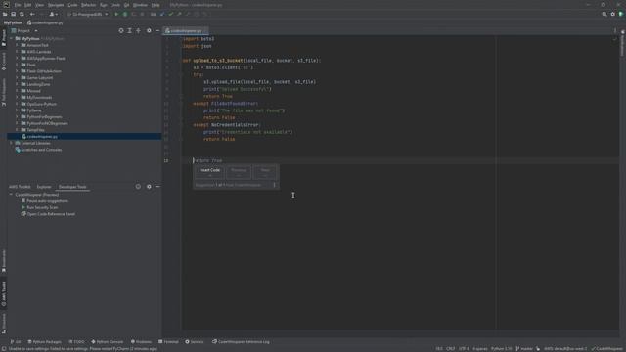
Task: Open Code Reference Panel item
Action: point(48,214)
